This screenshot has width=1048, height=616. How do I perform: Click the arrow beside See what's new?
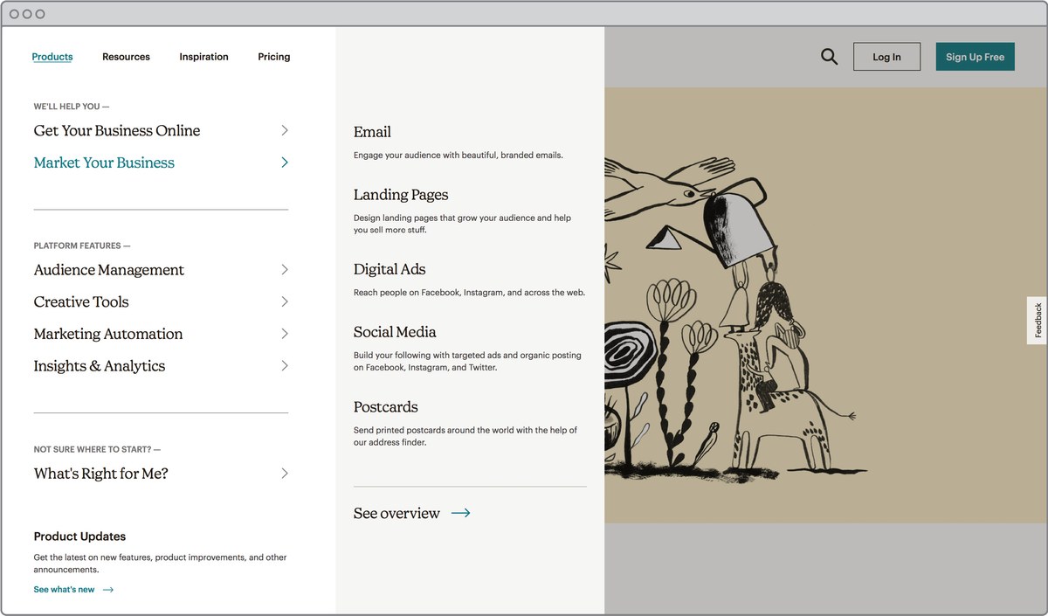click(108, 590)
